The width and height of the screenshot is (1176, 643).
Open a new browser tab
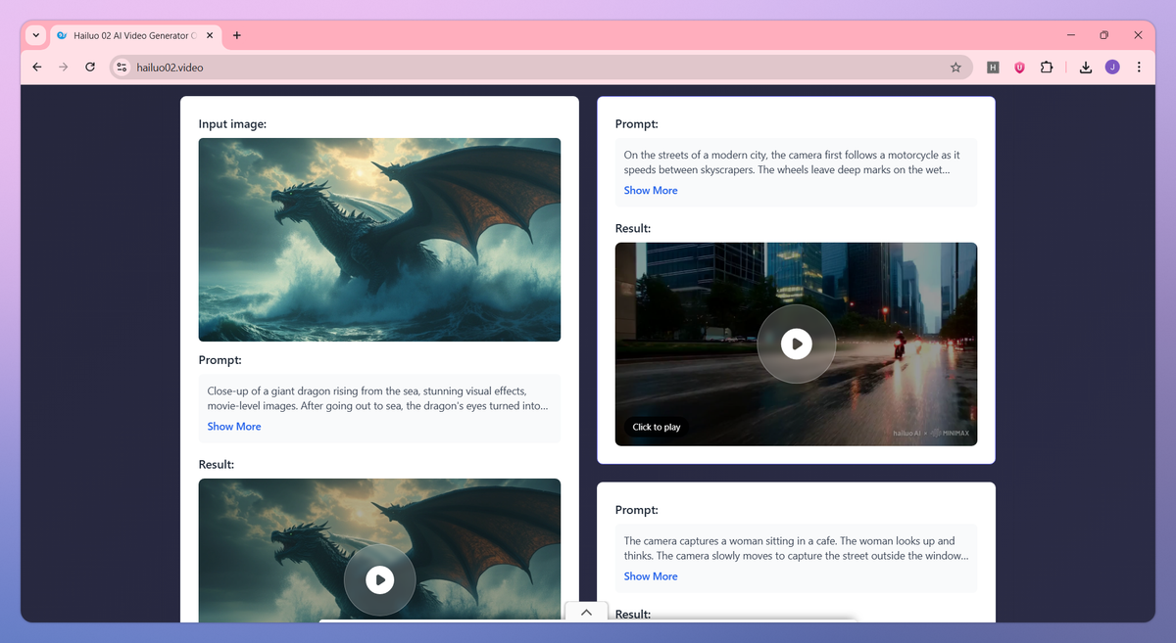237,35
